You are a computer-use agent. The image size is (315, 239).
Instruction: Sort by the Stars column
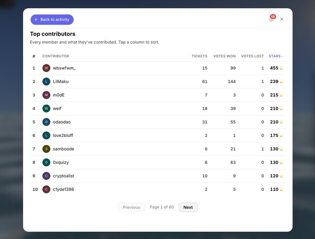click(x=276, y=56)
